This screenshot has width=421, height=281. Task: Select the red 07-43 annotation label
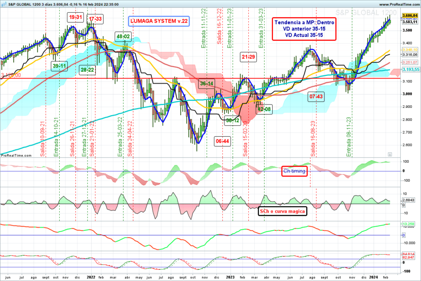[x=316, y=96]
